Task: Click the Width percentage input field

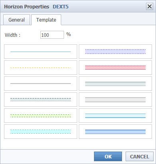Action: coord(52,35)
